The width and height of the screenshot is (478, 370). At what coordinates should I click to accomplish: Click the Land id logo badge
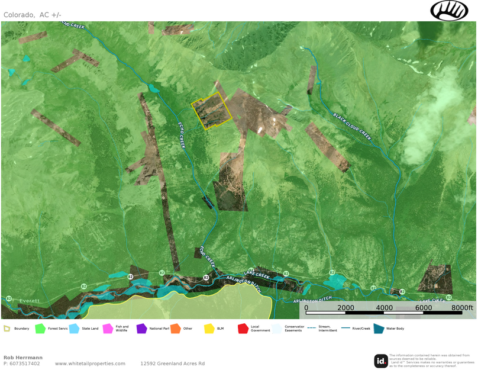pyautogui.click(x=382, y=359)
